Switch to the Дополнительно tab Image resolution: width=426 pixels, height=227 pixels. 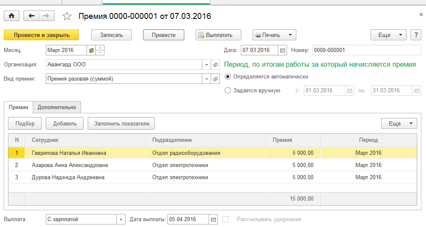coord(57,107)
